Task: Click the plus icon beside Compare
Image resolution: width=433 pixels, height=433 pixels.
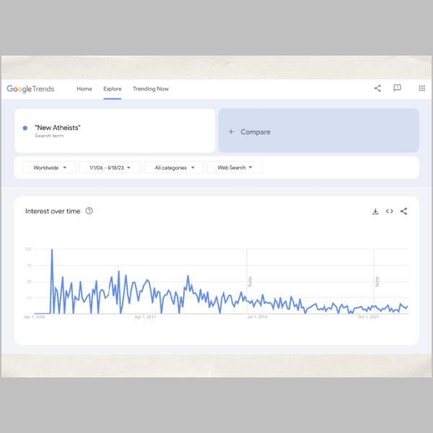Action: 231,132
